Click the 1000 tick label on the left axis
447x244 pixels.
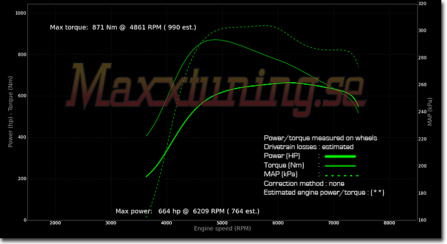[21, 13]
